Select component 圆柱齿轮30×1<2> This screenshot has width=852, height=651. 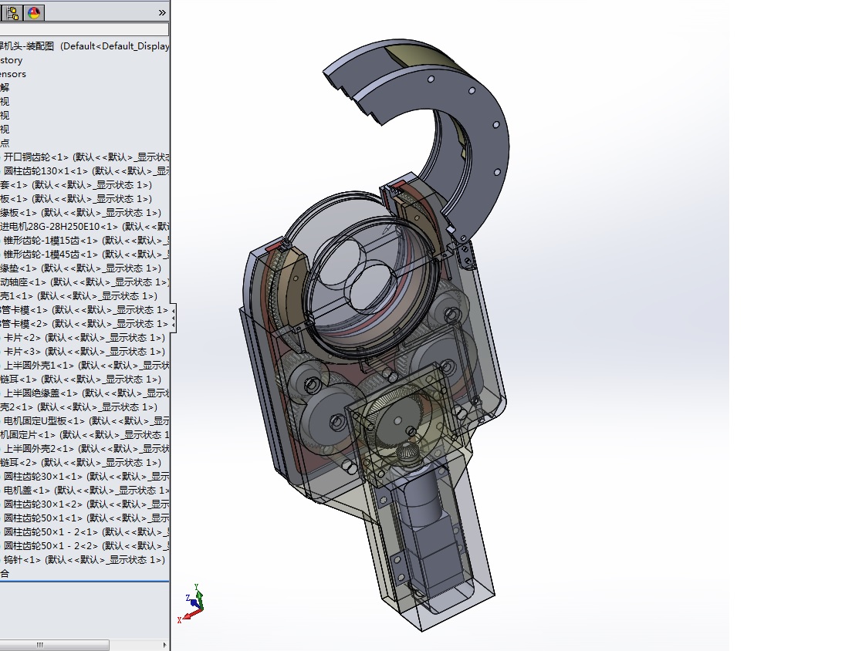tap(86, 504)
